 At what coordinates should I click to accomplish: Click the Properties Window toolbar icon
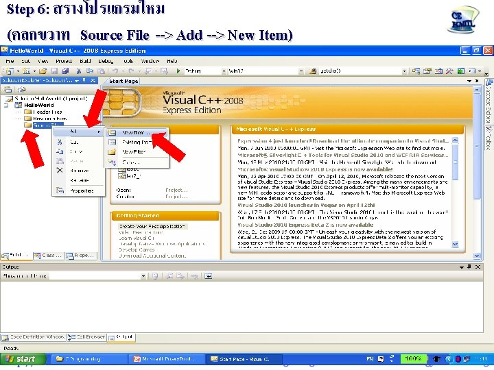click(427, 71)
